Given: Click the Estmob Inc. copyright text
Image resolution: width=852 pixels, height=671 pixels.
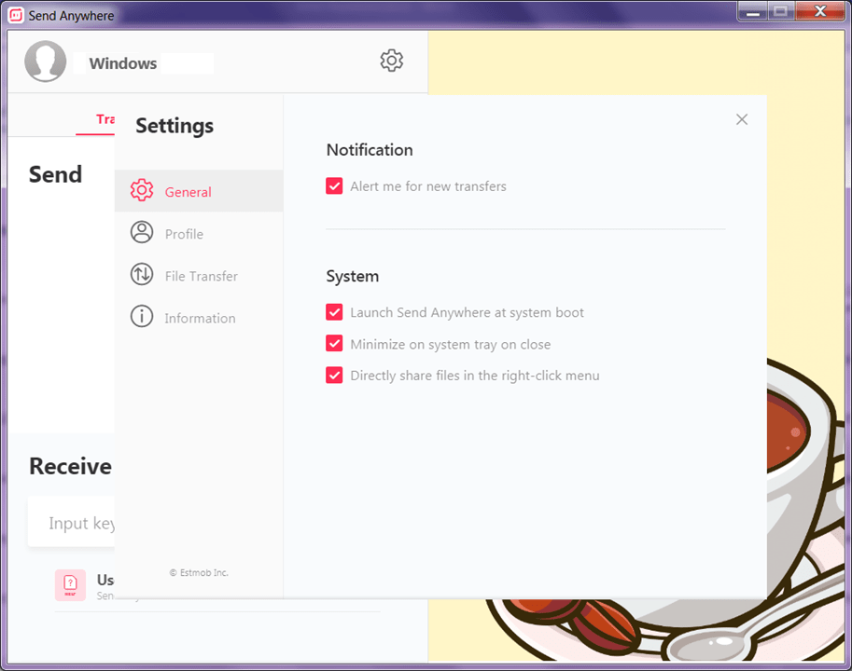Looking at the screenshot, I should (x=199, y=572).
